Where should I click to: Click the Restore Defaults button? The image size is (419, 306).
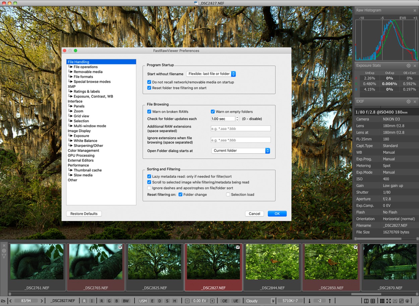coord(84,214)
